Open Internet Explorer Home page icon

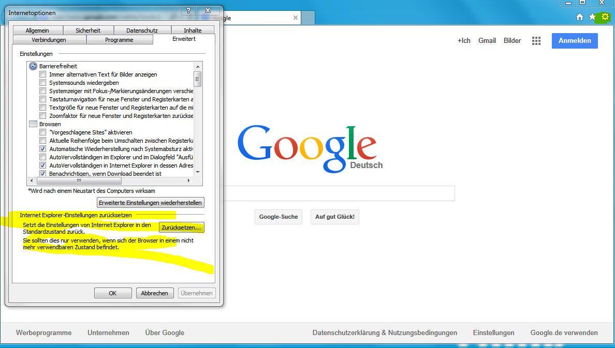coord(580,17)
